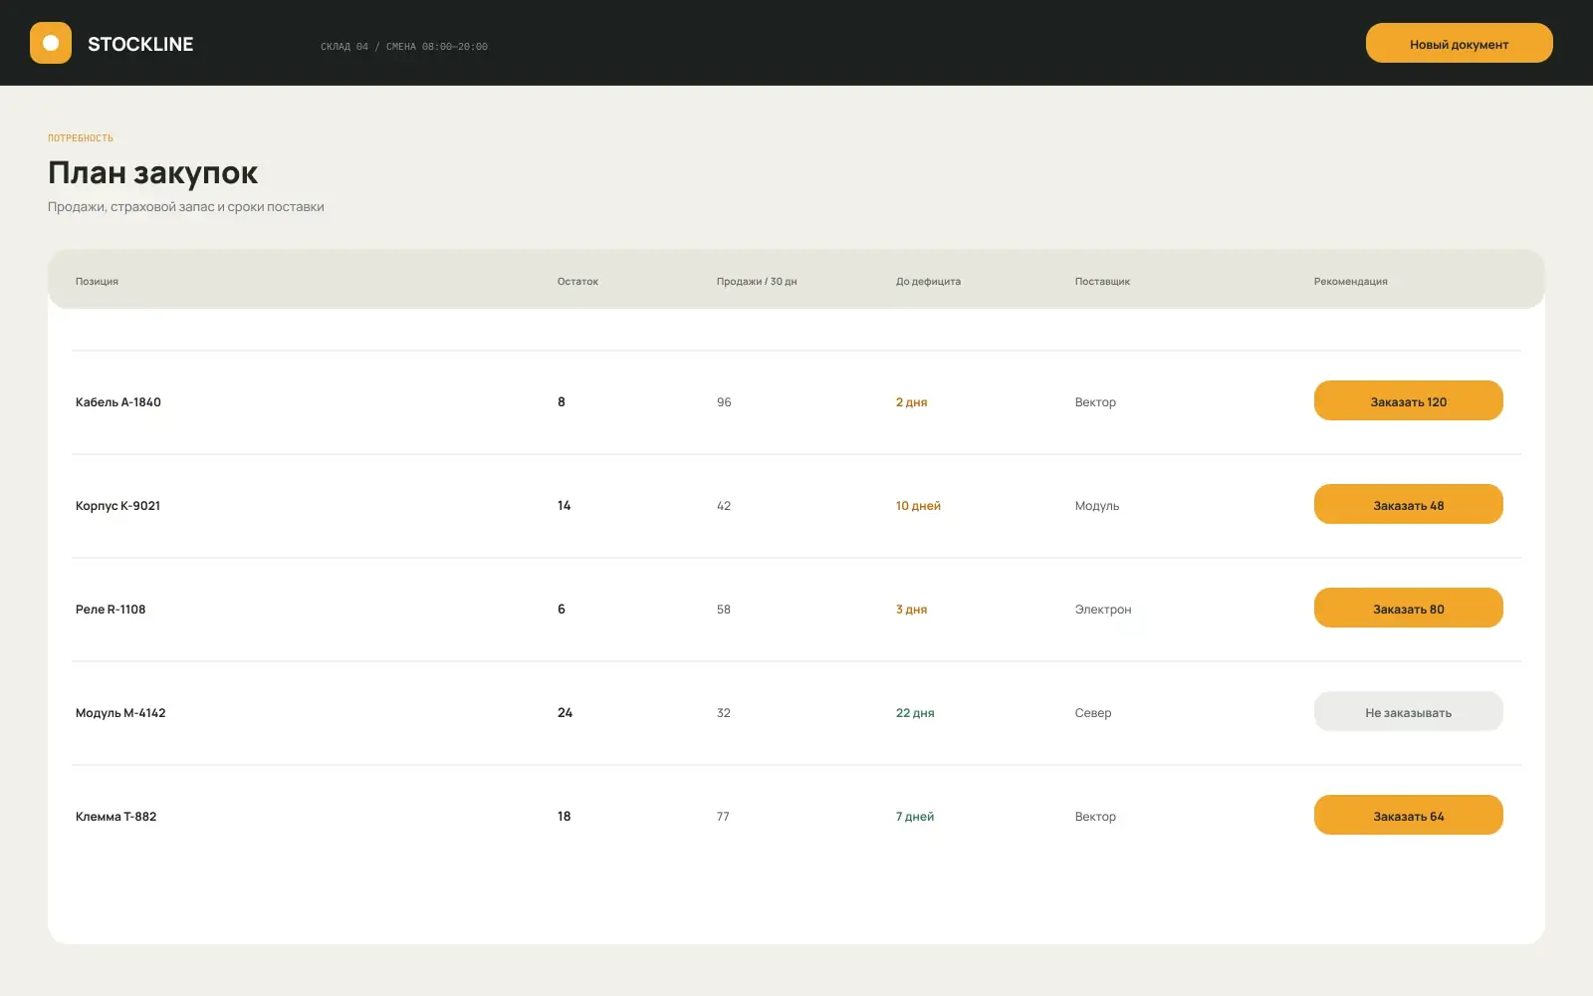The image size is (1593, 996).
Task: Click the 3 дня deficit value
Action: click(911, 610)
